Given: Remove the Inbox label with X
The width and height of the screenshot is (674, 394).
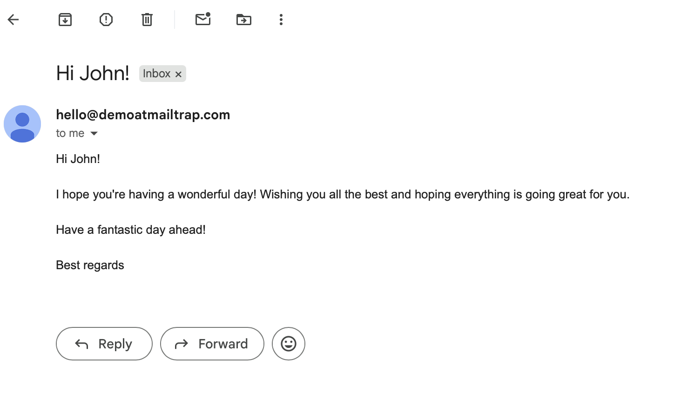Looking at the screenshot, I should 178,74.
